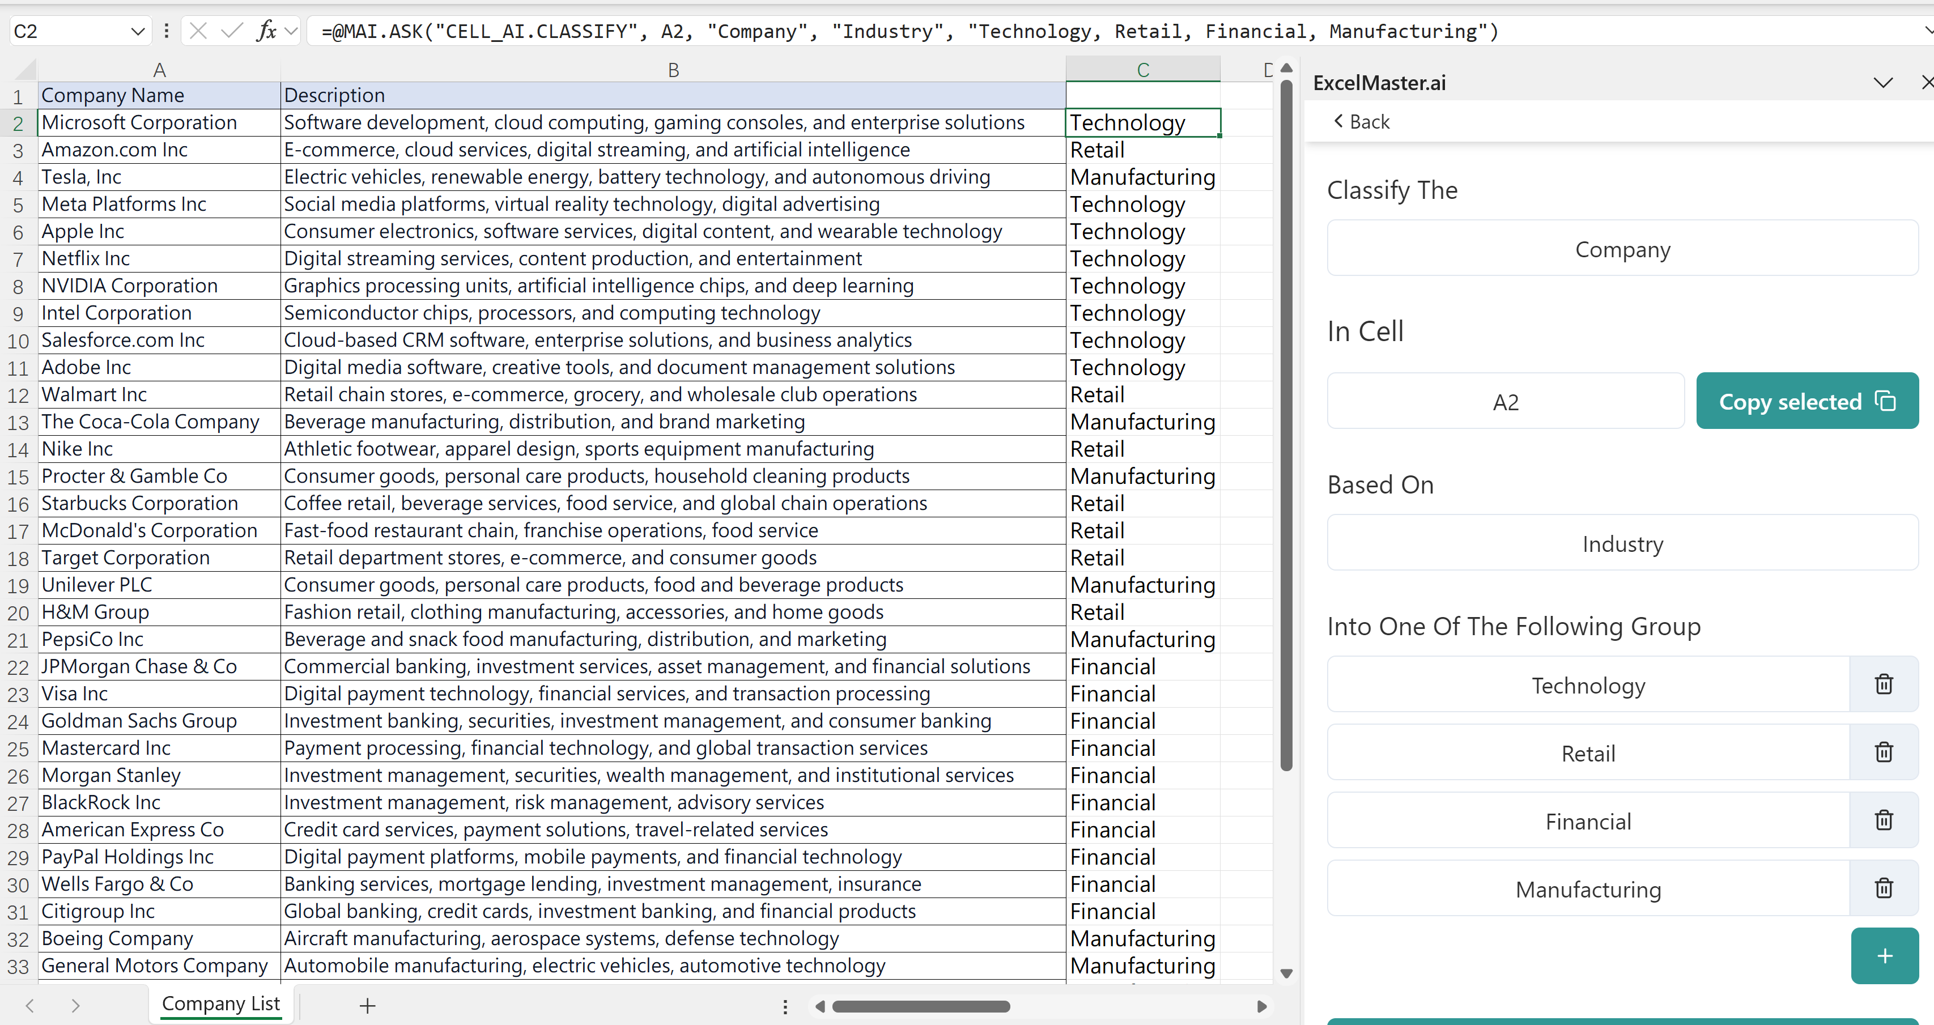
Task: Click the Select All corner triangle
Action: tap(25, 71)
